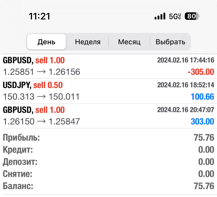Switch to the Неделя tab
Screen dimensions: 217x197
coord(88,42)
